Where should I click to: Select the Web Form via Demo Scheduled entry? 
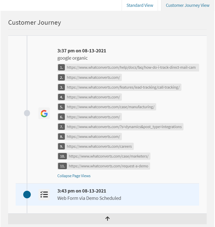coord(89,198)
